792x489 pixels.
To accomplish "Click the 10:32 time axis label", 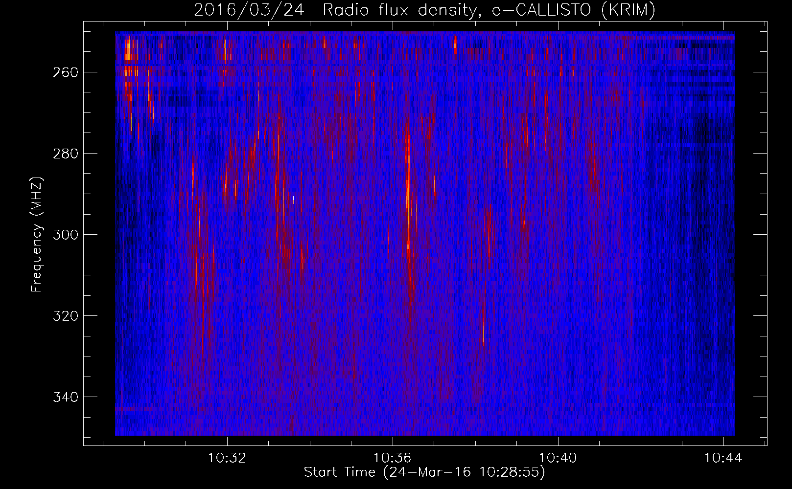I will (227, 458).
